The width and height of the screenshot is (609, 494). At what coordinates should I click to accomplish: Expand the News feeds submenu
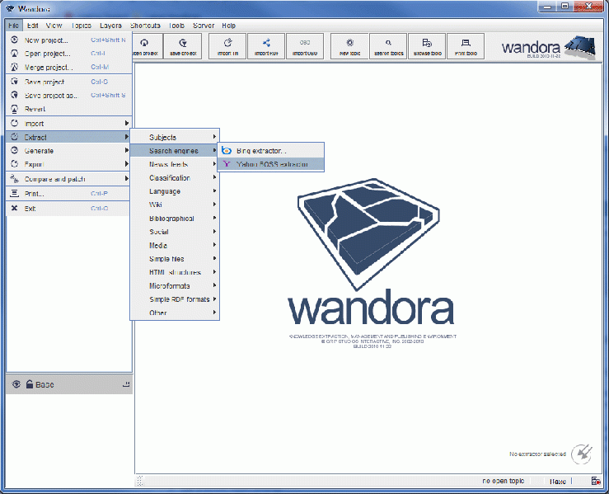click(174, 164)
